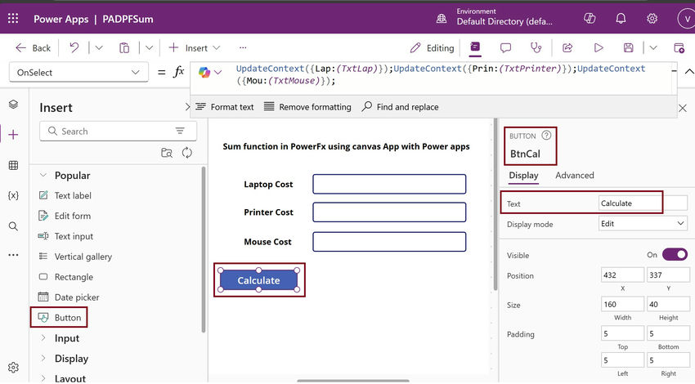Click the Insert pane search field

(x=118, y=131)
